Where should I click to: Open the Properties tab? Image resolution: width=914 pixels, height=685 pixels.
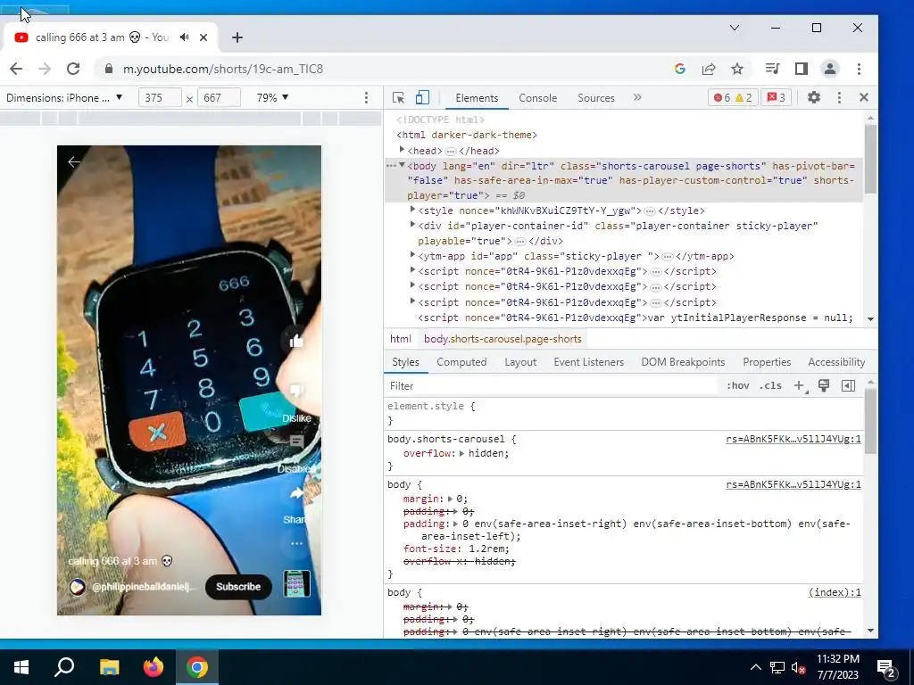click(x=767, y=362)
